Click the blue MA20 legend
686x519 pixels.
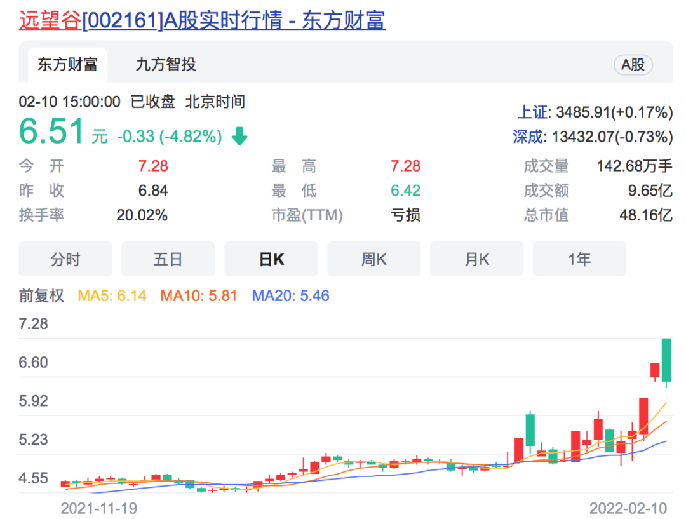pos(290,295)
